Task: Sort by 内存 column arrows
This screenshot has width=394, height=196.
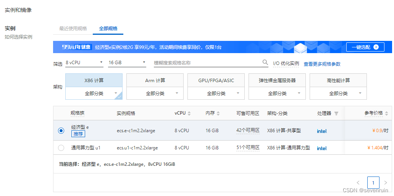Action: [218, 113]
